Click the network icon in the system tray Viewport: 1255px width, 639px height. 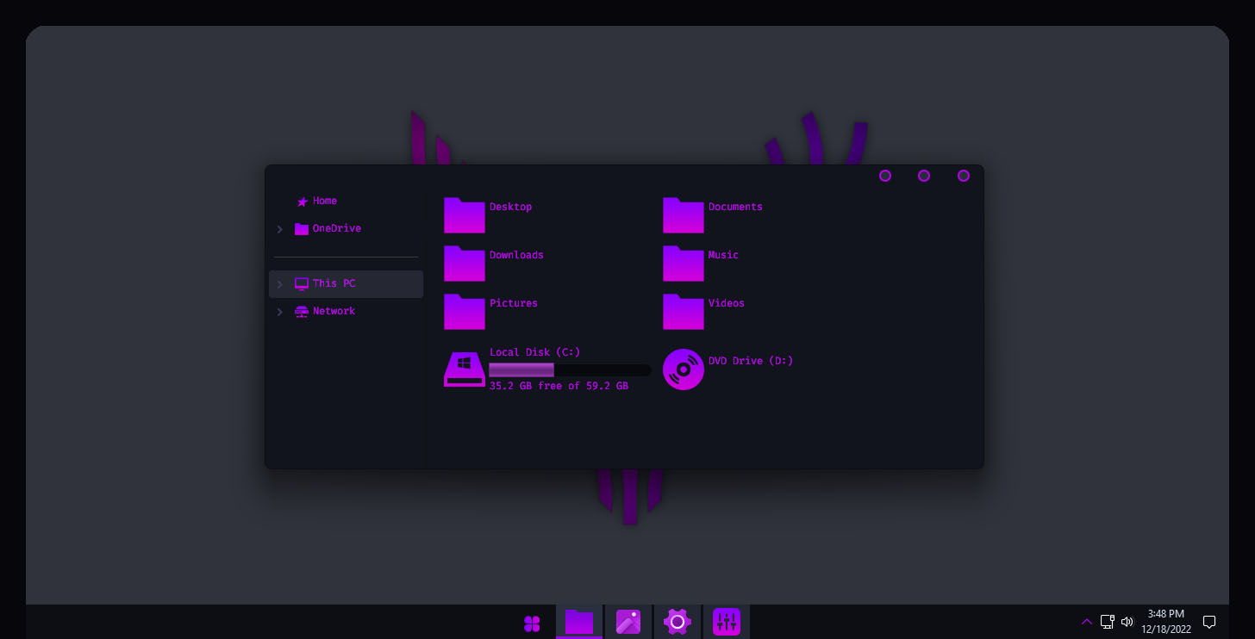pyautogui.click(x=1107, y=621)
